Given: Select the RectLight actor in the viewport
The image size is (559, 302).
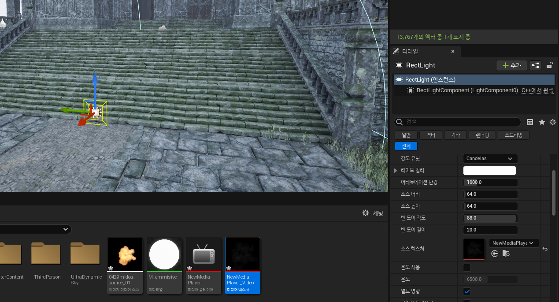Looking at the screenshot, I should [x=96, y=112].
